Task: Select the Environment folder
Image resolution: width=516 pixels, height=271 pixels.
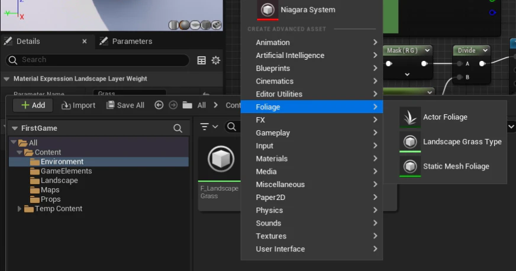Action: point(99,162)
